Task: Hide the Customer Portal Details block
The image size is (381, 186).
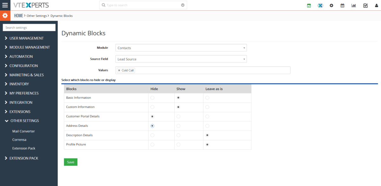Action: point(152,116)
